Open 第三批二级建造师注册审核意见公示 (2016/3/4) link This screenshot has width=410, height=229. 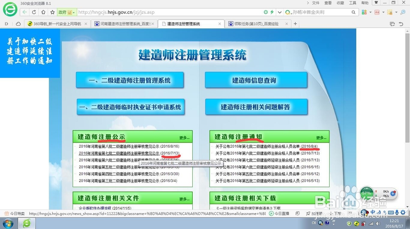(x=128, y=181)
